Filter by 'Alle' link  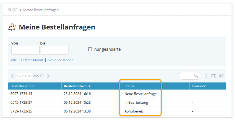[14, 60]
